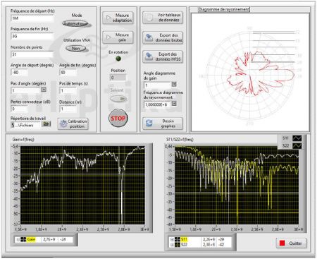
Task: Click the S11/S22=f(freq) graph plot area
Action: pyautogui.click(x=237, y=185)
